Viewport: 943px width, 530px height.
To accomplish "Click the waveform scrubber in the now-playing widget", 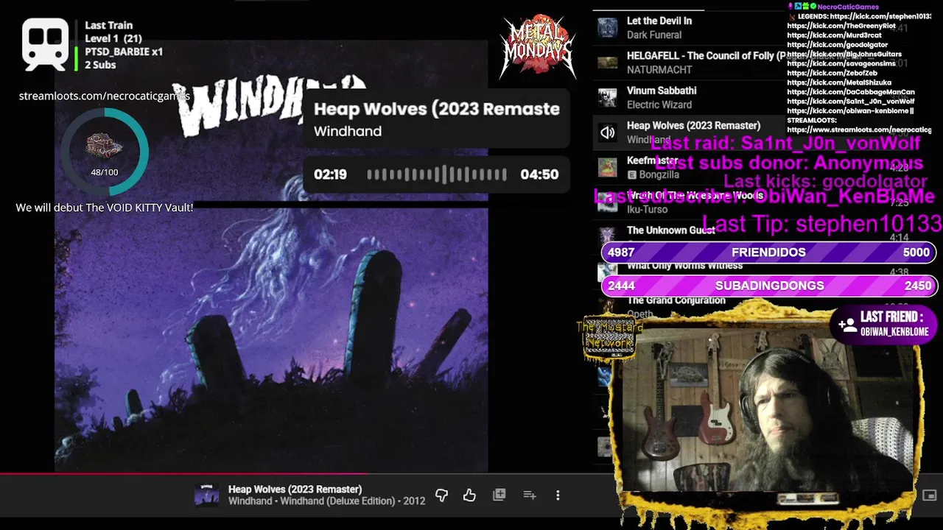I will pyautogui.click(x=437, y=174).
